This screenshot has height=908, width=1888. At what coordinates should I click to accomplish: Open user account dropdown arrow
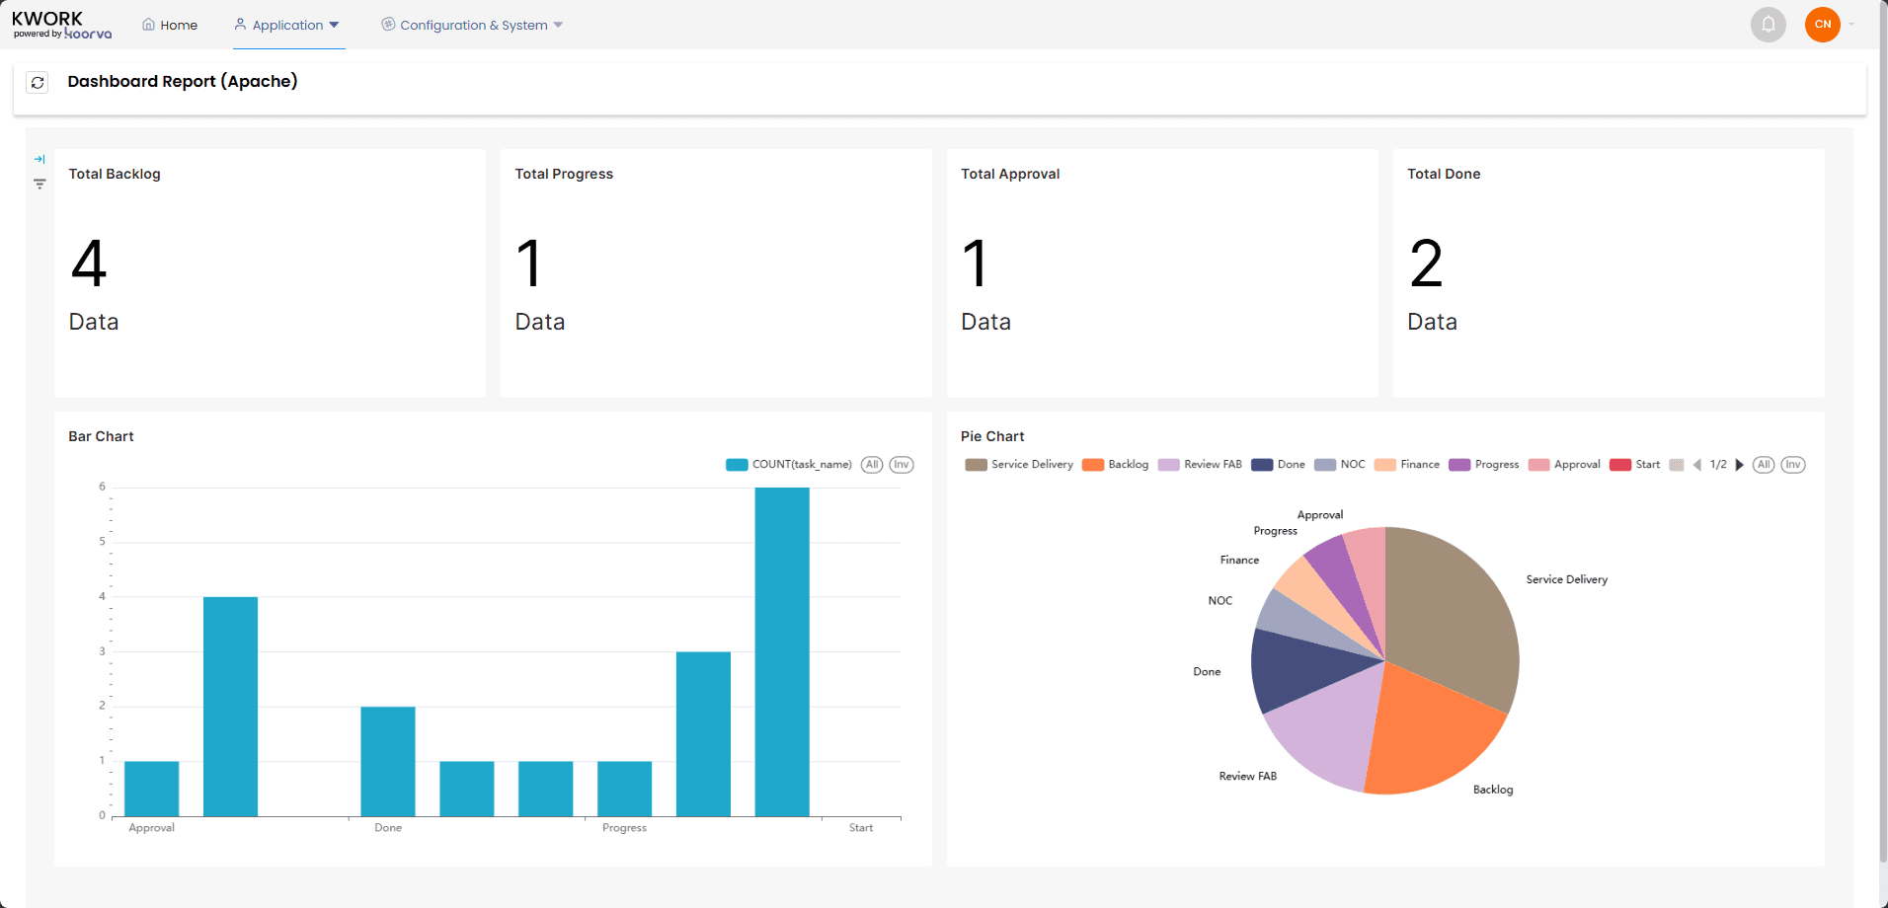click(1851, 25)
